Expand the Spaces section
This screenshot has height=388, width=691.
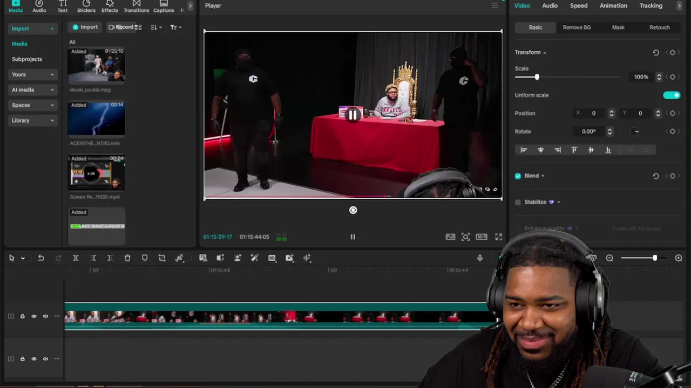point(52,105)
